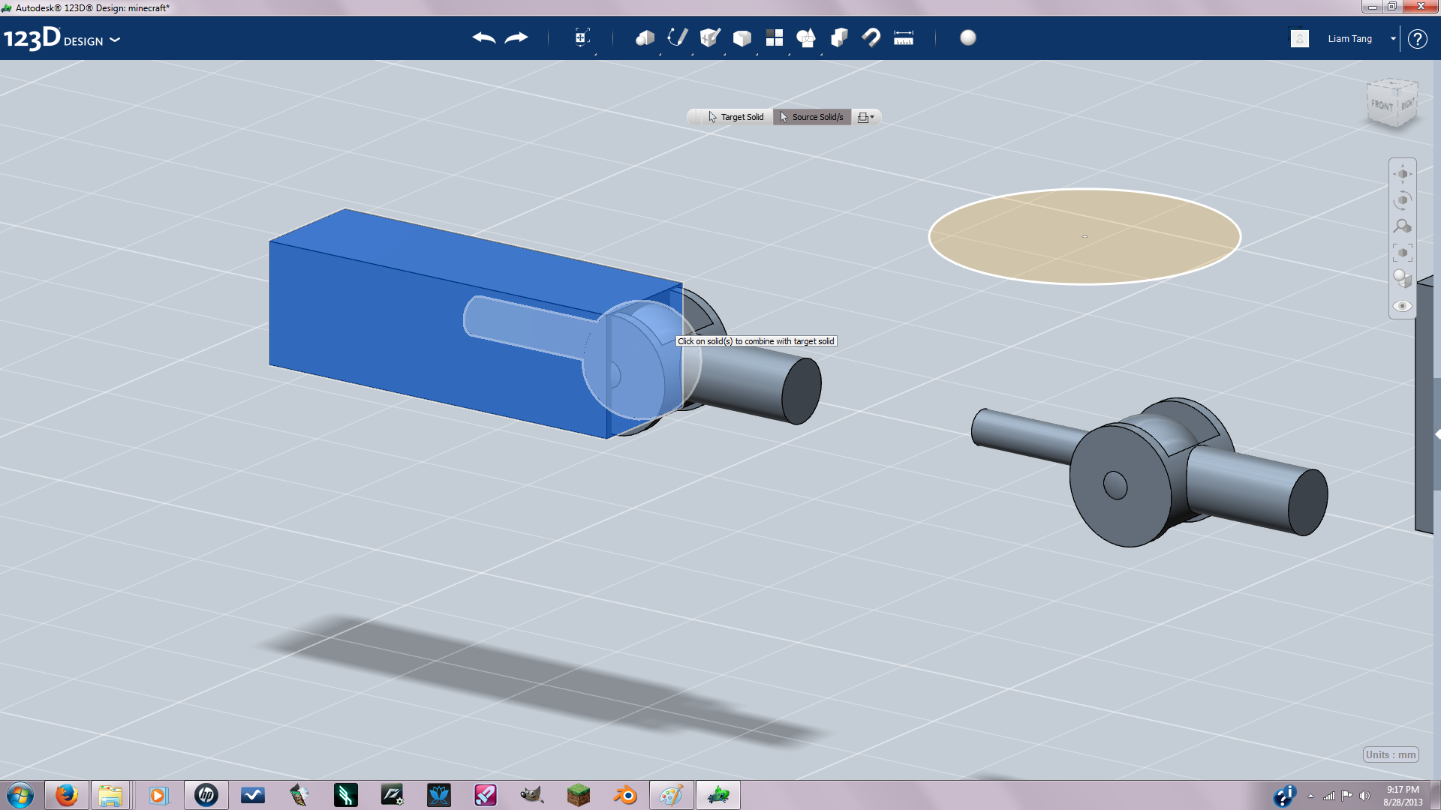Change the Units : mm setting
1441x810 pixels.
pyautogui.click(x=1391, y=754)
